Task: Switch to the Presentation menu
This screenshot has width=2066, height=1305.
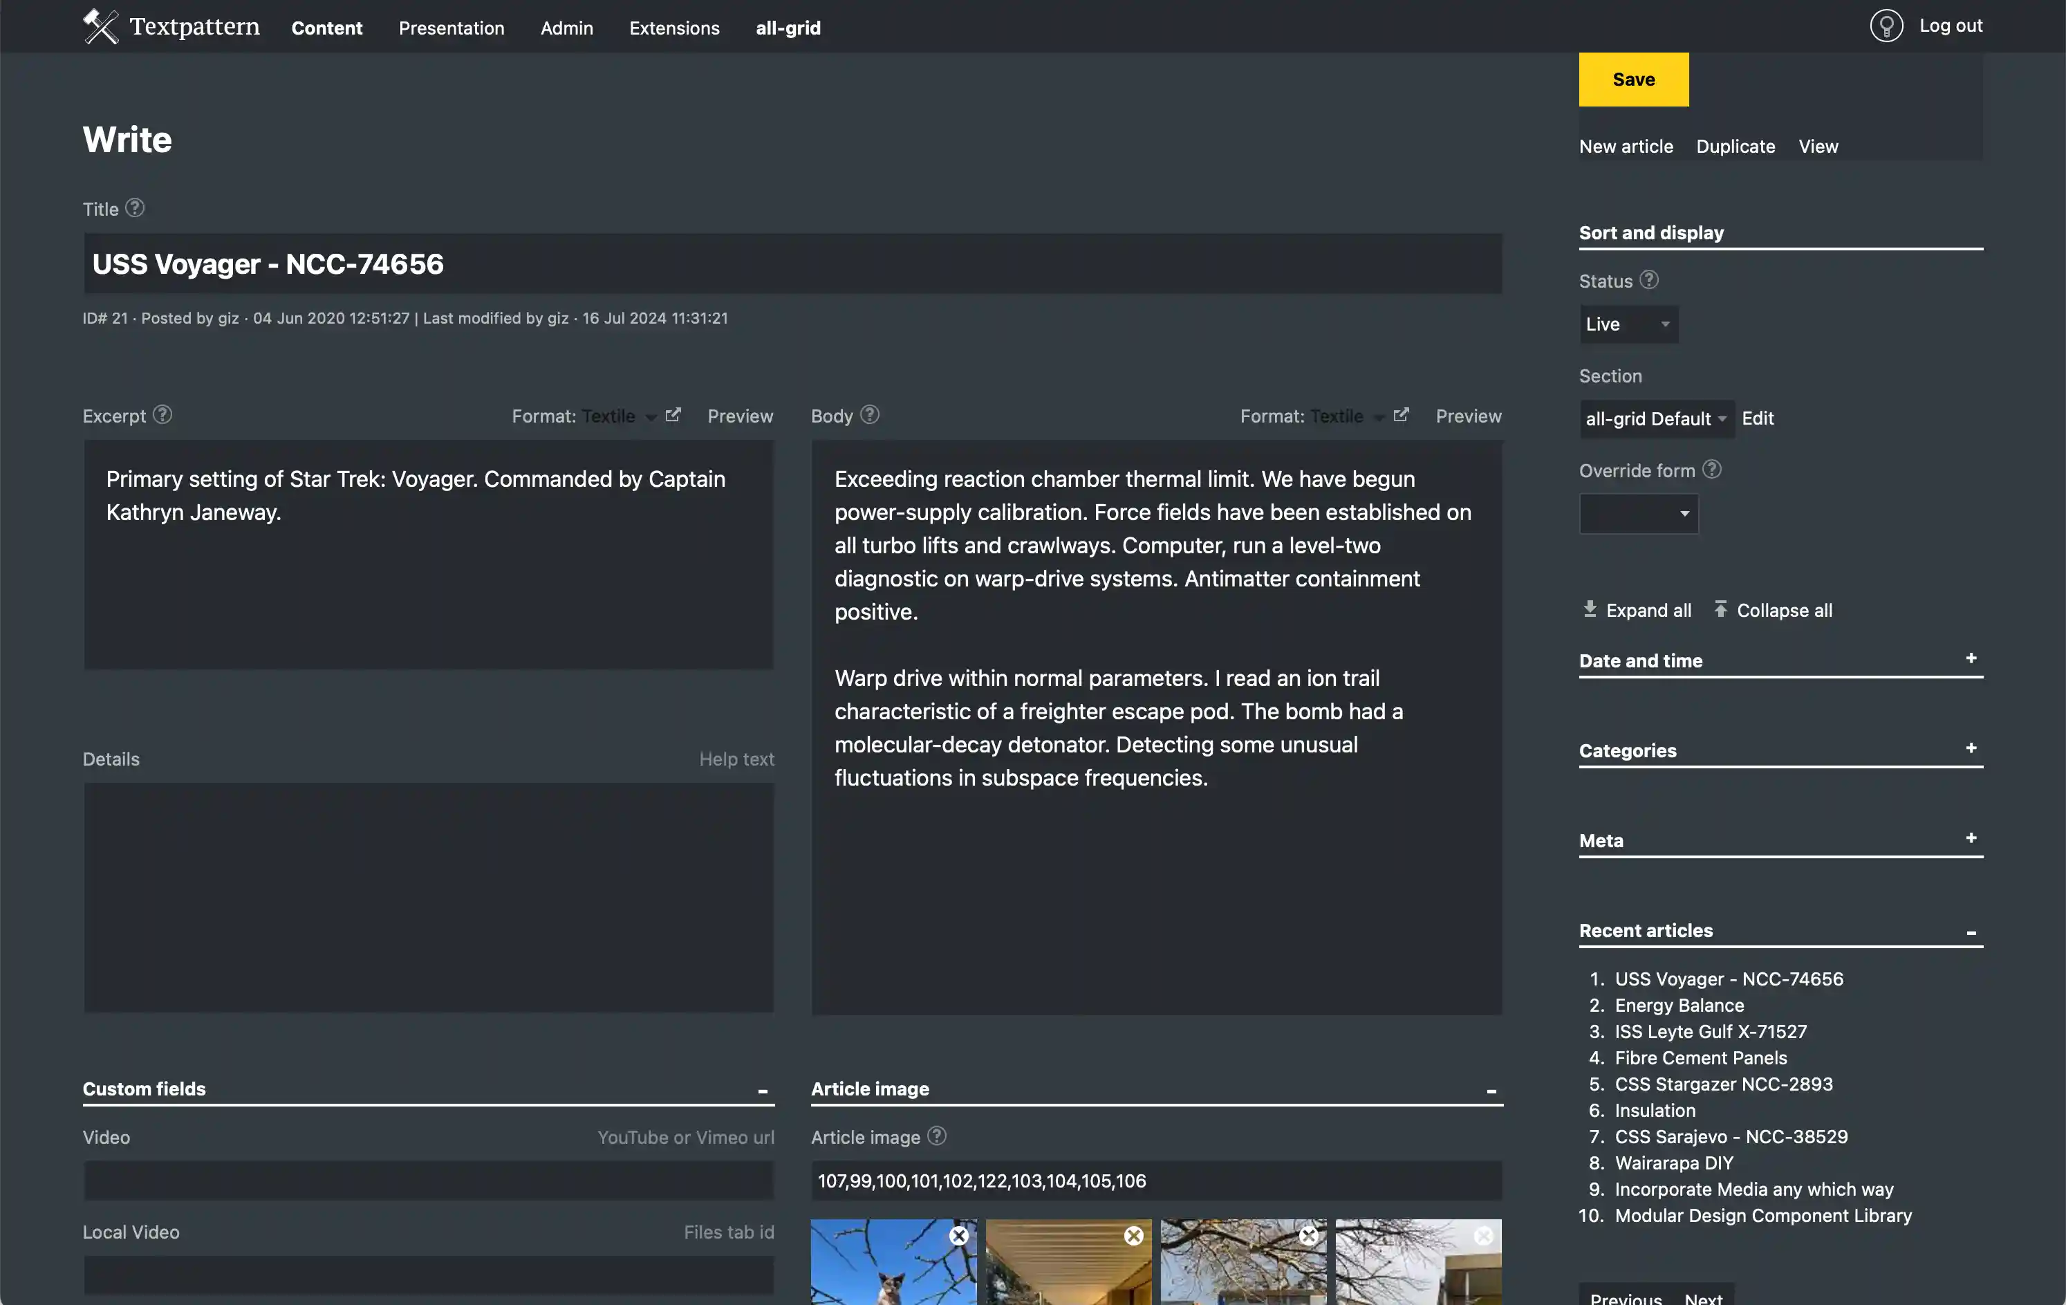Action: tap(452, 28)
